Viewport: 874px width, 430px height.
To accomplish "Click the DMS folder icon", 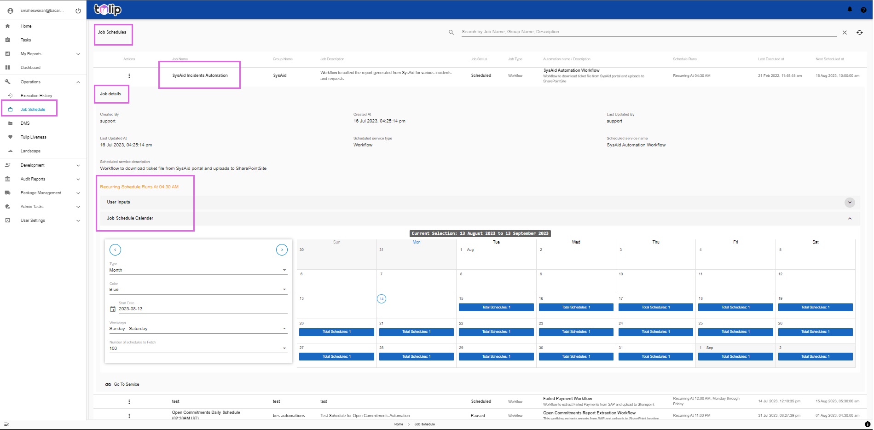I will point(10,123).
